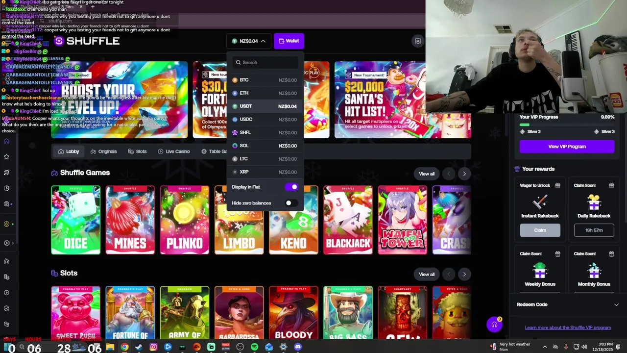Click the home icon in left sidebar
The image size is (627, 353).
6,141
